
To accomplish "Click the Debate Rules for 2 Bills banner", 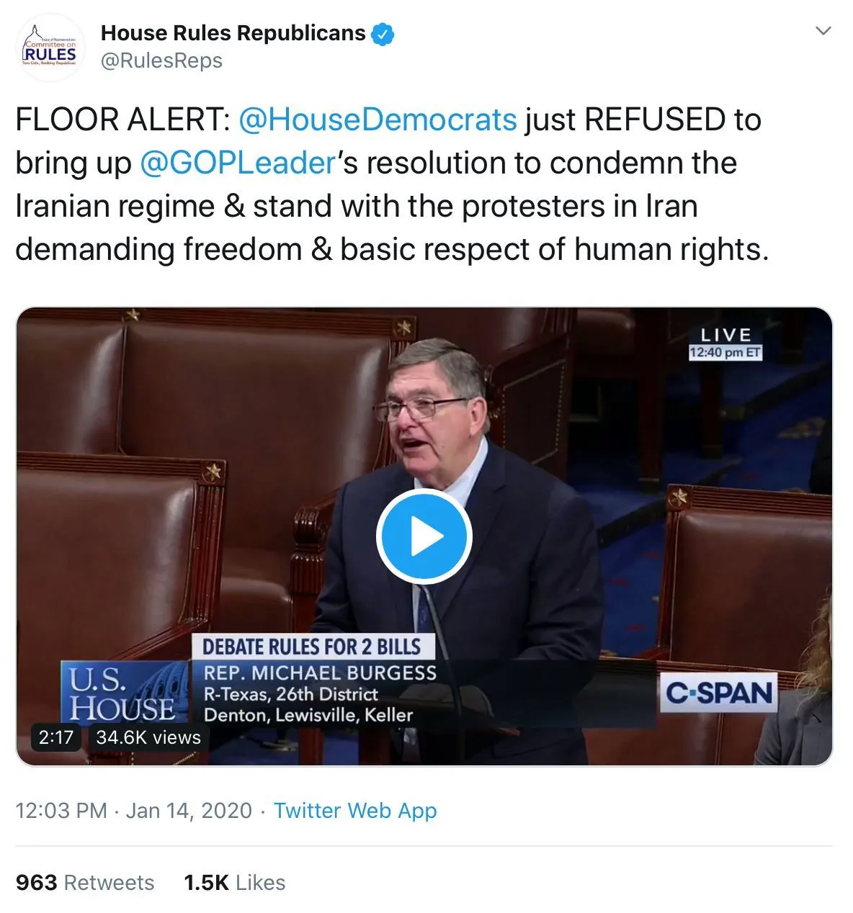I will point(313,647).
